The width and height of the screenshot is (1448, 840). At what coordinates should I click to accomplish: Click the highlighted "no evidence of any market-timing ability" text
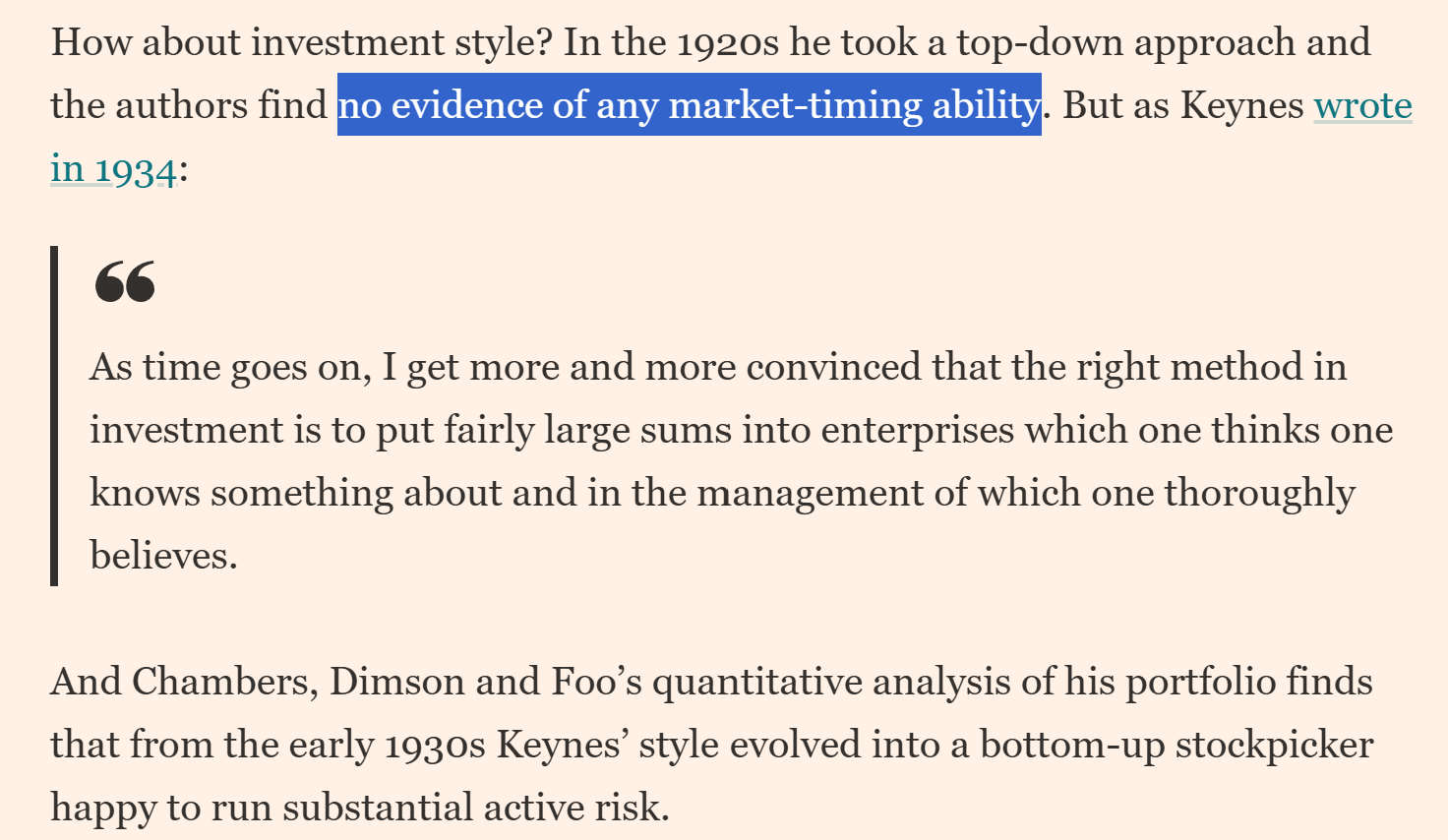coord(689,105)
